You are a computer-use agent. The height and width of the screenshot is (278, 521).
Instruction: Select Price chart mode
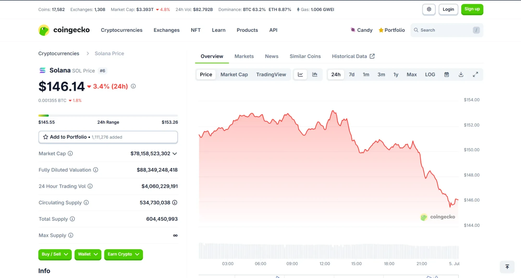(x=206, y=75)
